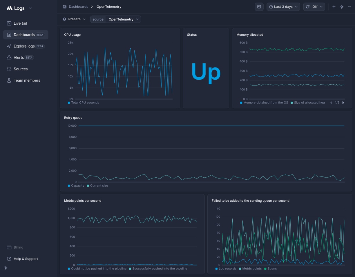
Task: Click the Alerts warning triangle icon
Action: [x=9, y=57]
